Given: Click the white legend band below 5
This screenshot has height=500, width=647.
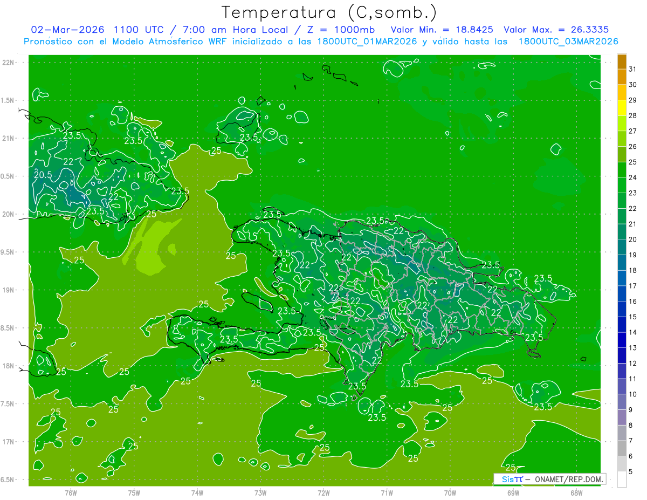Looking at the screenshot, I should click(622, 480).
